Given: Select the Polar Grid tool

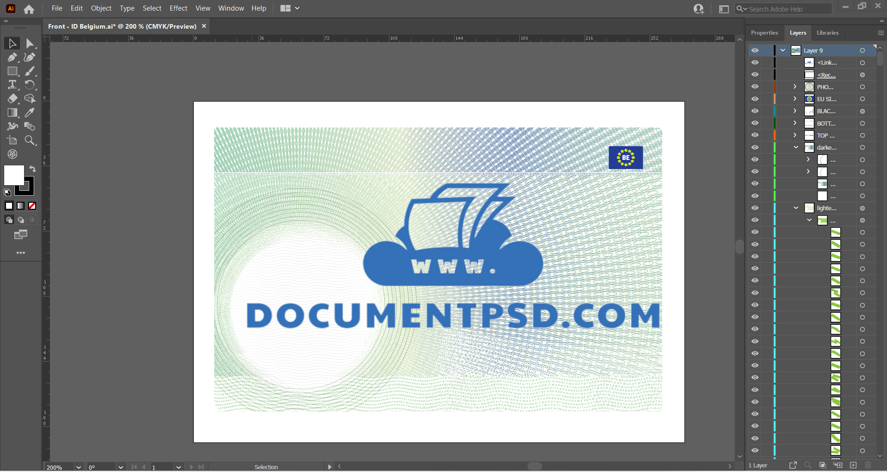Looking at the screenshot, I should [12, 154].
